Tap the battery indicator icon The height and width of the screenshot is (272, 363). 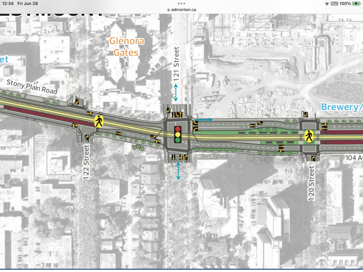[356, 4]
